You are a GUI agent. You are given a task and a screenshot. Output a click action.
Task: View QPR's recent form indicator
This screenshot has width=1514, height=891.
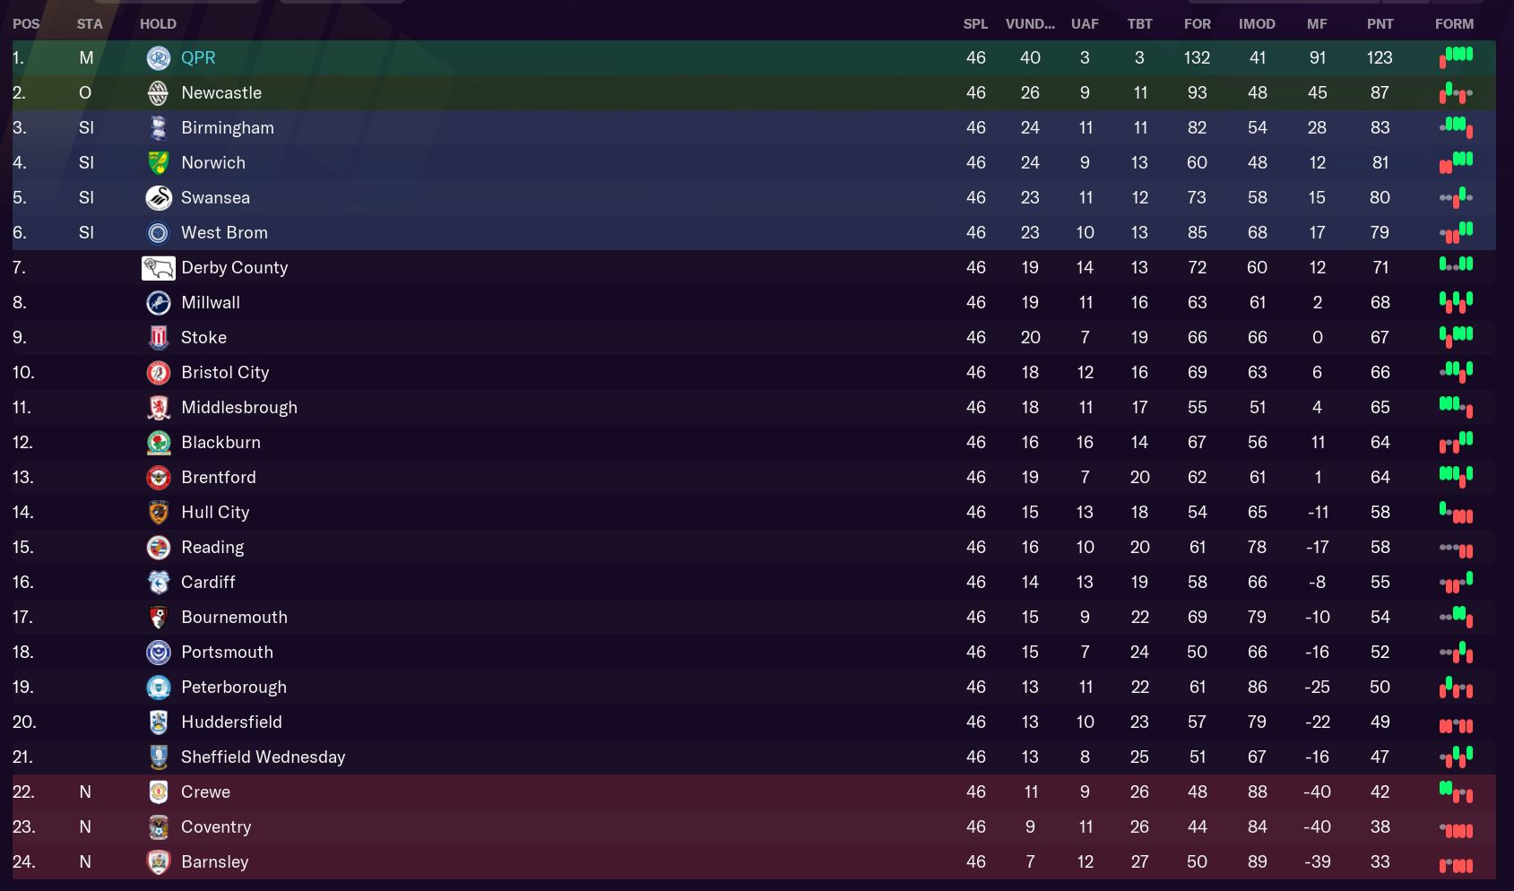[x=1456, y=58]
